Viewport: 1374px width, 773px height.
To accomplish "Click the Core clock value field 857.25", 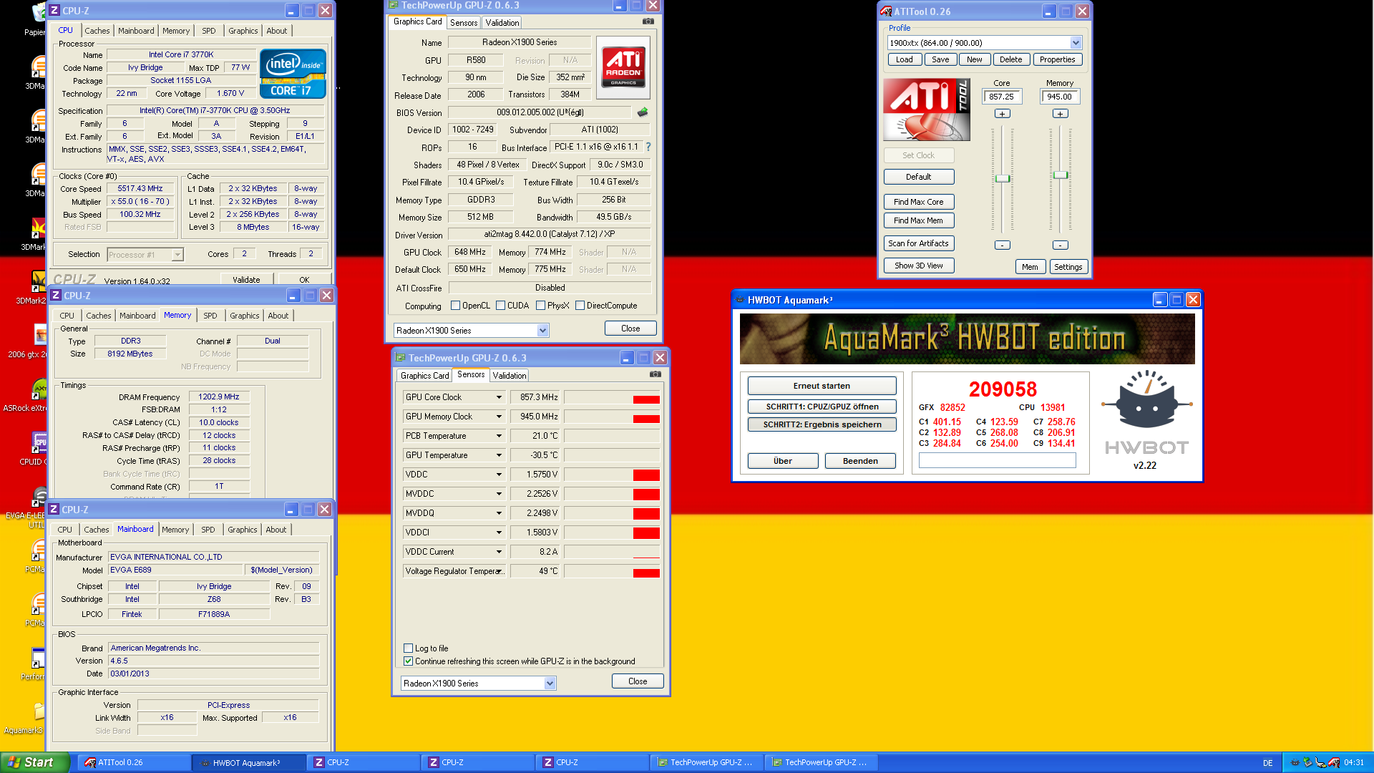I will [x=1002, y=97].
